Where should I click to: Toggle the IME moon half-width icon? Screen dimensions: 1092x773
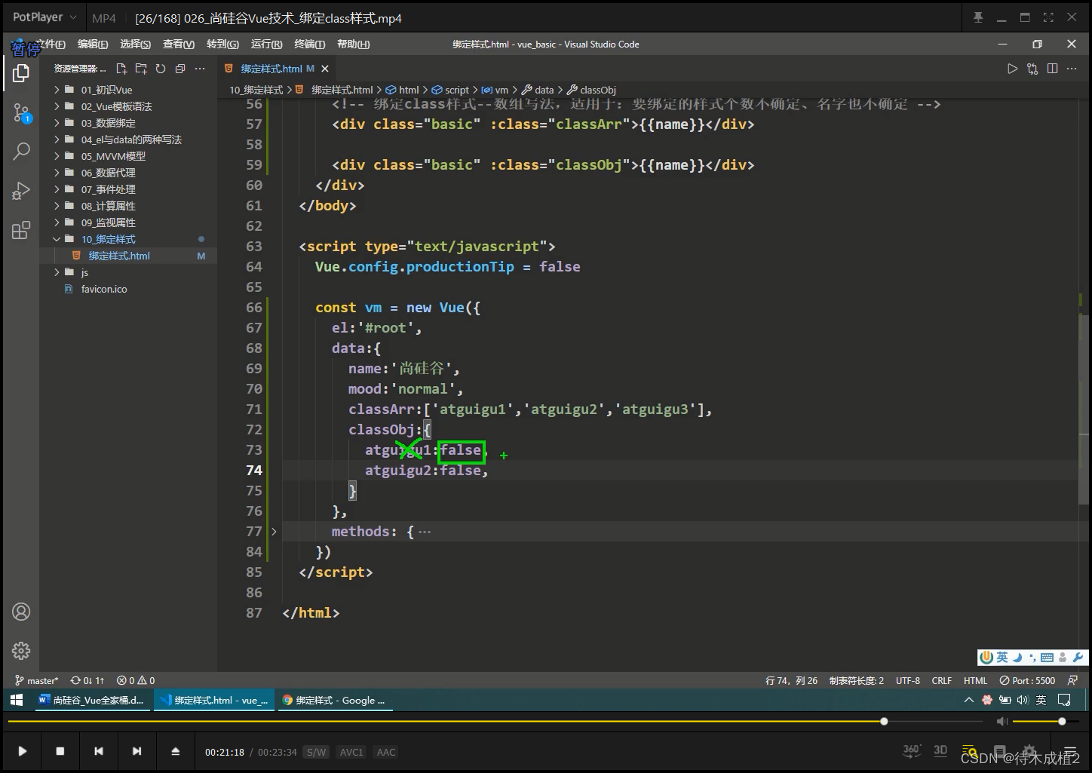click(x=1017, y=658)
